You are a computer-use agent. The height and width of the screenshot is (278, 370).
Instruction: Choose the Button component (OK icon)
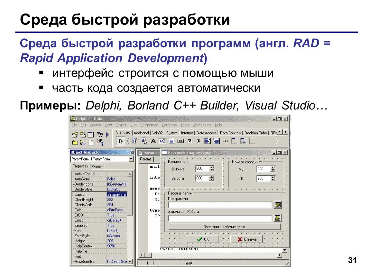click(180, 141)
